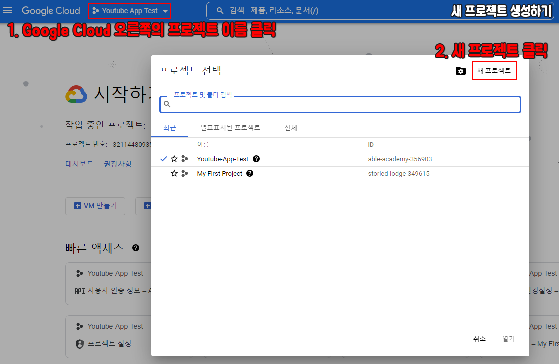Open help icon next to My First Project
This screenshot has width=559, height=364.
(250, 174)
